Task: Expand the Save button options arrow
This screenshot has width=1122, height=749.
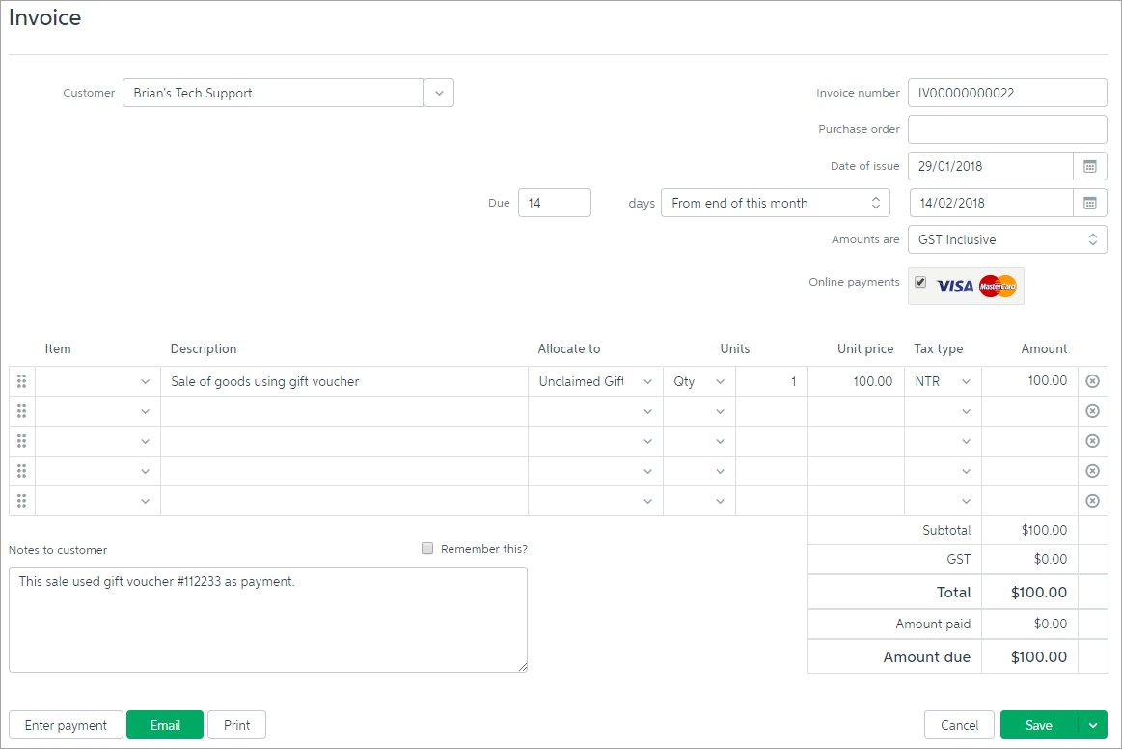Action: click(x=1093, y=726)
